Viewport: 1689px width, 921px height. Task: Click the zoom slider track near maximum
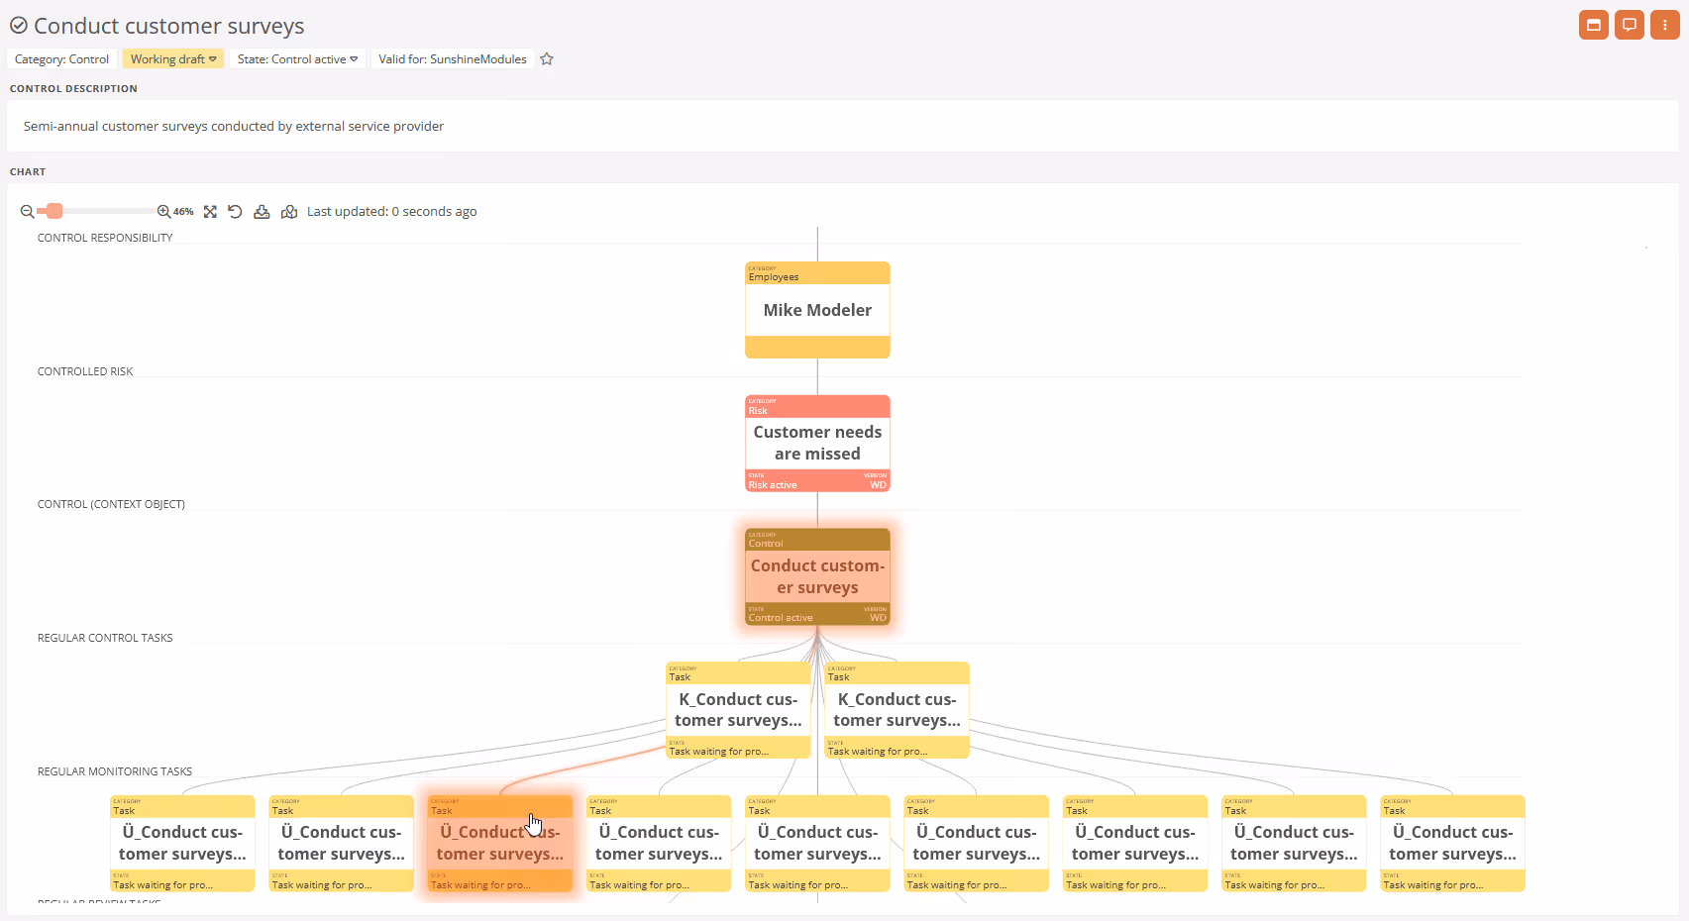pos(149,211)
